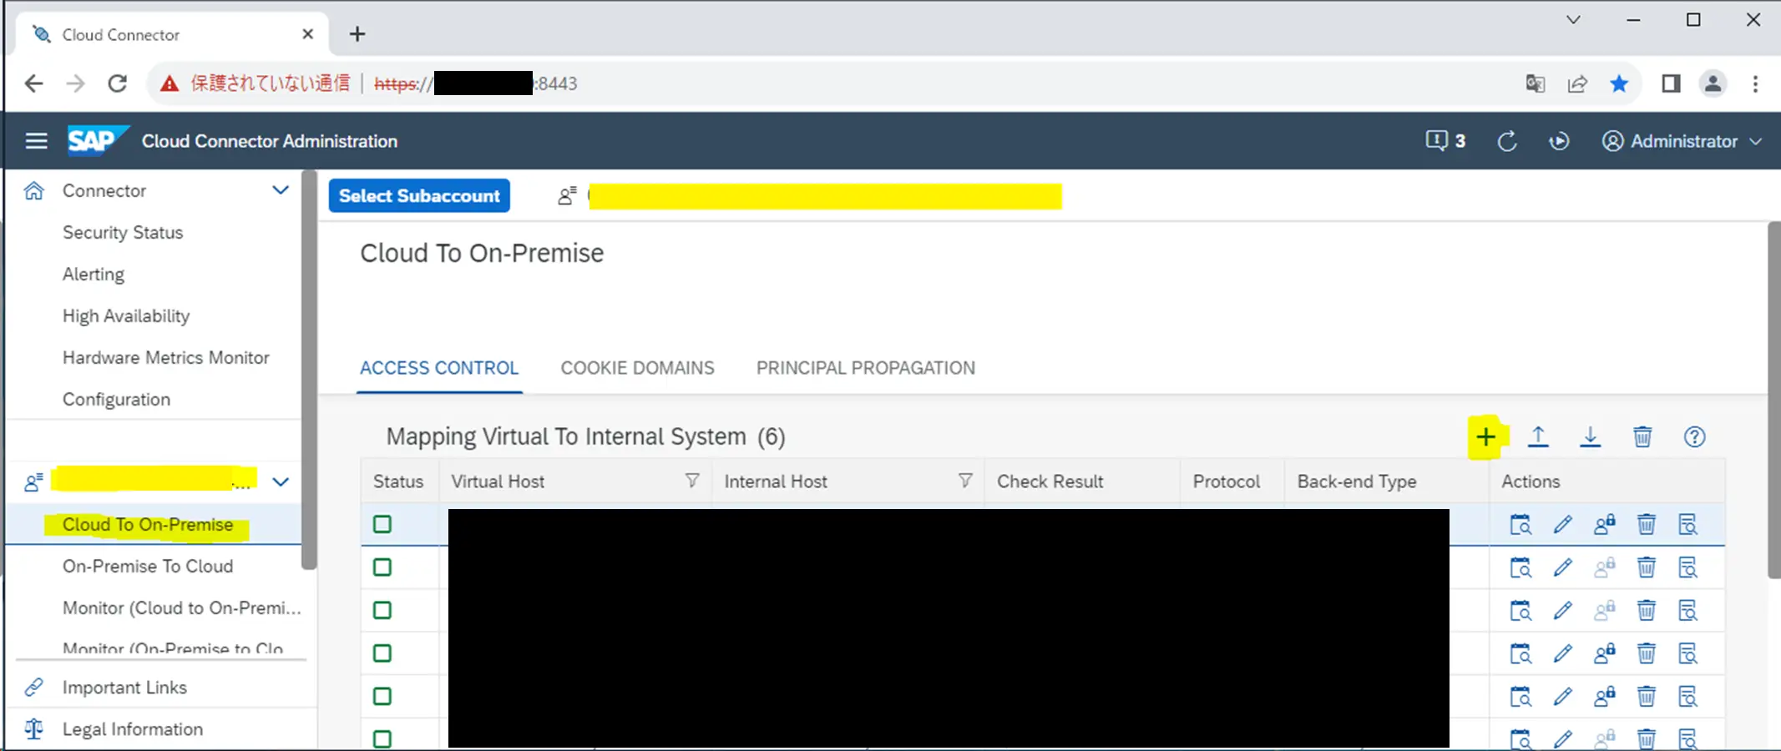
Task: Select the checkbox of fifth mapping row
Action: 382,696
